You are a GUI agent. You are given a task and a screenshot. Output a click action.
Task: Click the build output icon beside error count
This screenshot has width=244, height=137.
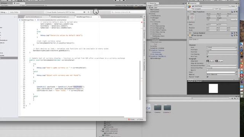(88, 12)
